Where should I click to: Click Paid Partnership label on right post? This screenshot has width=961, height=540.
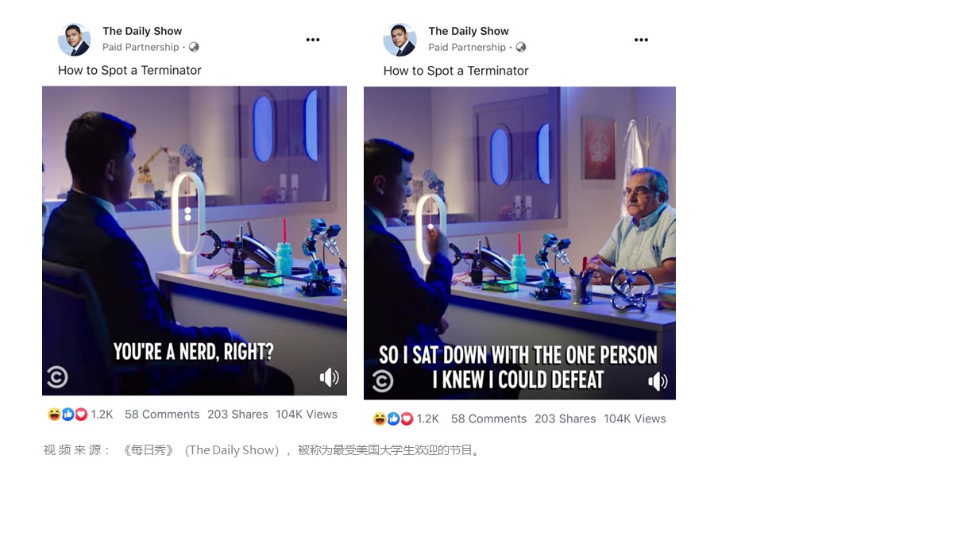click(x=467, y=47)
